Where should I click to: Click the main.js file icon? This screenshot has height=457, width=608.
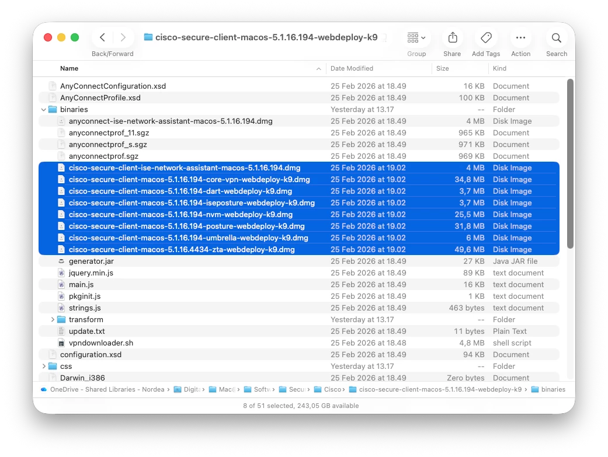click(x=61, y=284)
